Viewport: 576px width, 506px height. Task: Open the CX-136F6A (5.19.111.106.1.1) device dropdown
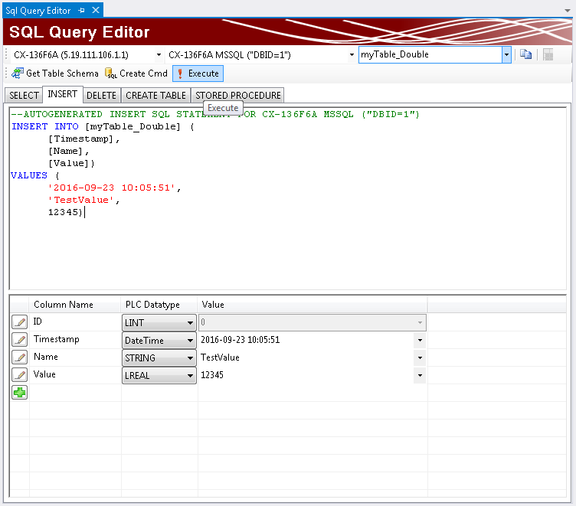point(159,55)
